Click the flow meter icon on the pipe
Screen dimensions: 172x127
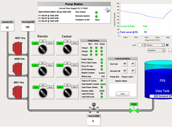point(94,108)
